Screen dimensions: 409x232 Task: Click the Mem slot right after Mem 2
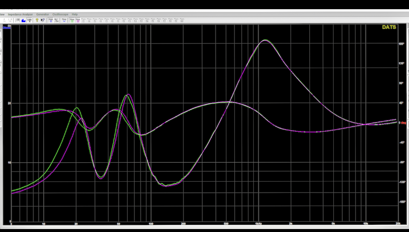tap(84, 20)
